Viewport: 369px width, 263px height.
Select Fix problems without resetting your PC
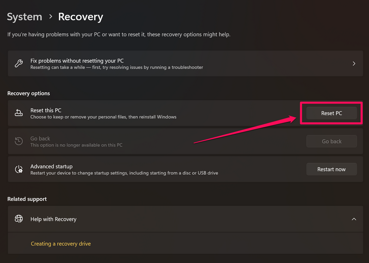point(77,61)
